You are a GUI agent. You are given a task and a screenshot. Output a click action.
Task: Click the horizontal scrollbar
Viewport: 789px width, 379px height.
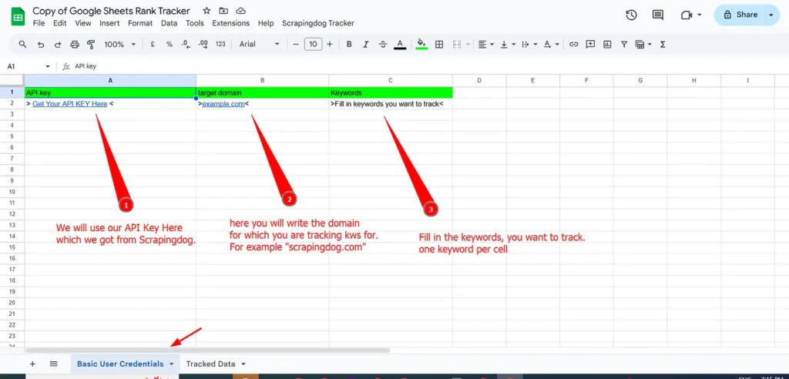point(208,350)
